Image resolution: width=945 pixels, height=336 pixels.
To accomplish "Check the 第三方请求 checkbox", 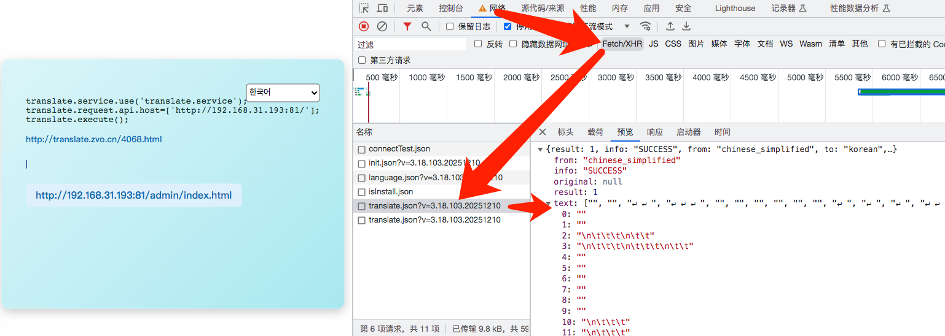I will (x=362, y=60).
